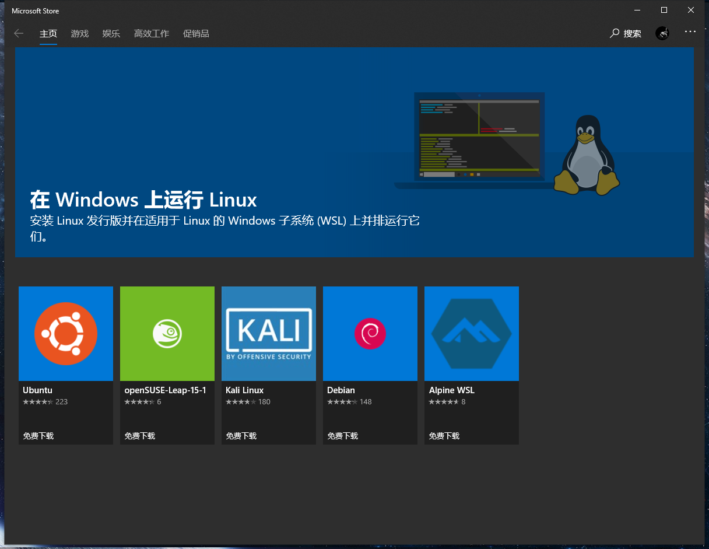Go back with the back arrow

click(x=19, y=33)
